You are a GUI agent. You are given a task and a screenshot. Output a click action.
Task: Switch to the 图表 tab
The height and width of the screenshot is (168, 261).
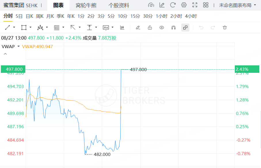pyautogui.click(x=58, y=5)
